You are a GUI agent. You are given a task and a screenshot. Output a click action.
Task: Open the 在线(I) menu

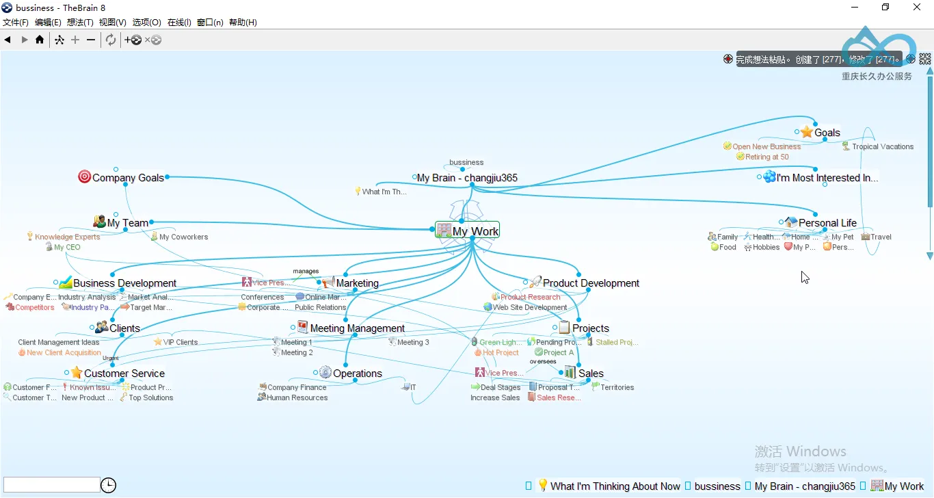[x=179, y=23]
